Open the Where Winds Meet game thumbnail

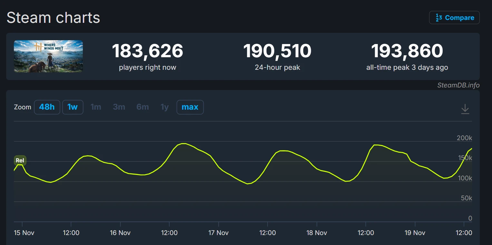[48, 56]
